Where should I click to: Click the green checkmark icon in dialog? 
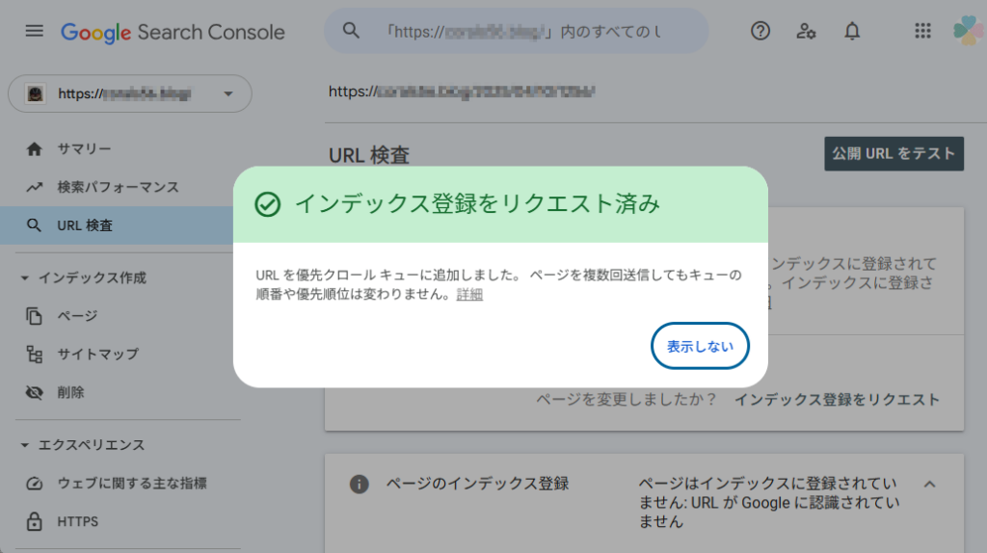[268, 204]
